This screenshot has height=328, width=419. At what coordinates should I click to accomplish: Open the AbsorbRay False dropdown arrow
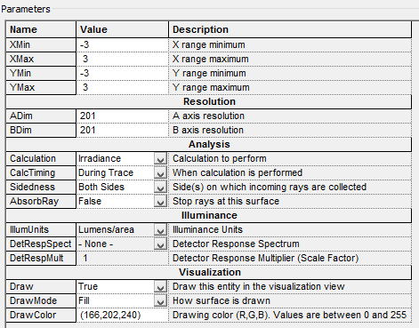160,201
